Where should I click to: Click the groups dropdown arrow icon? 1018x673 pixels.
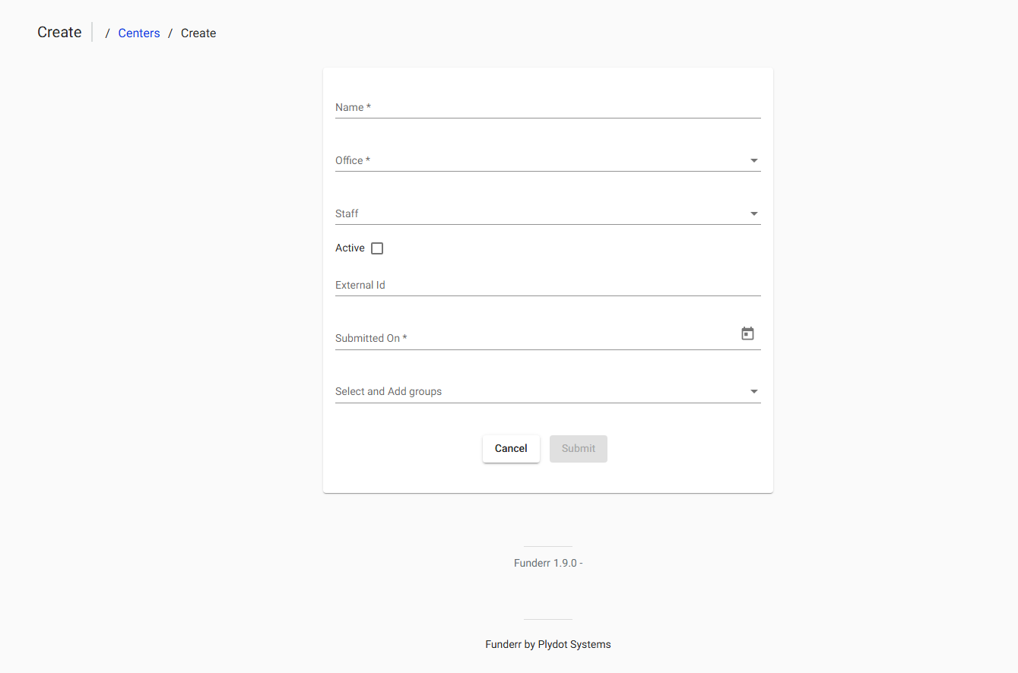click(x=753, y=391)
